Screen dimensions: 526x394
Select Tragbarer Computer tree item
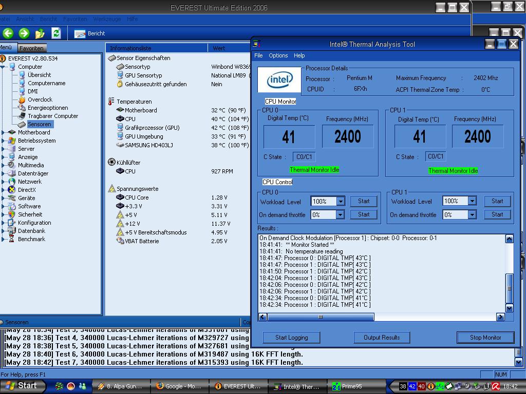[x=53, y=116]
